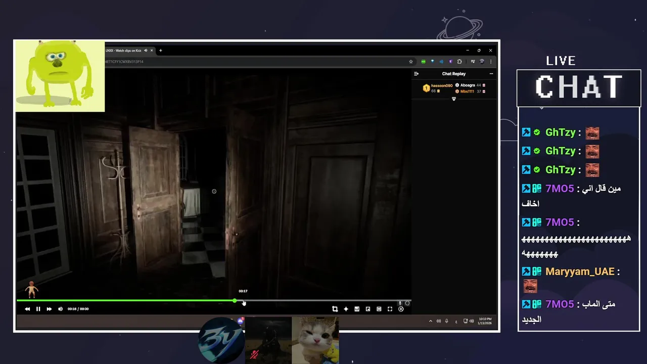The height and width of the screenshot is (364, 647).
Task: Open the taskbar clock and date
Action: [x=485, y=321]
